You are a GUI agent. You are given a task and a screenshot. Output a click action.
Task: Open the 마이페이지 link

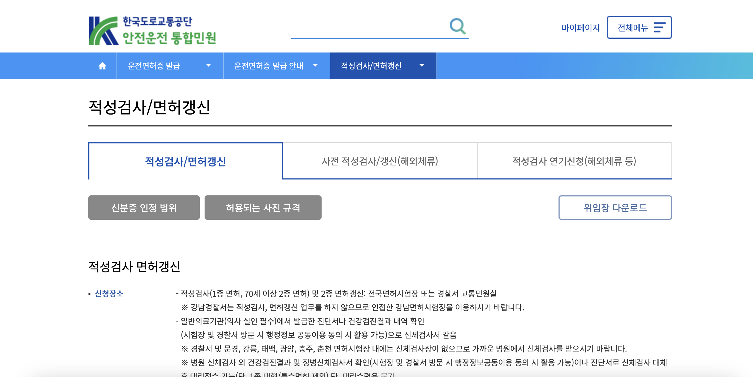tap(580, 28)
